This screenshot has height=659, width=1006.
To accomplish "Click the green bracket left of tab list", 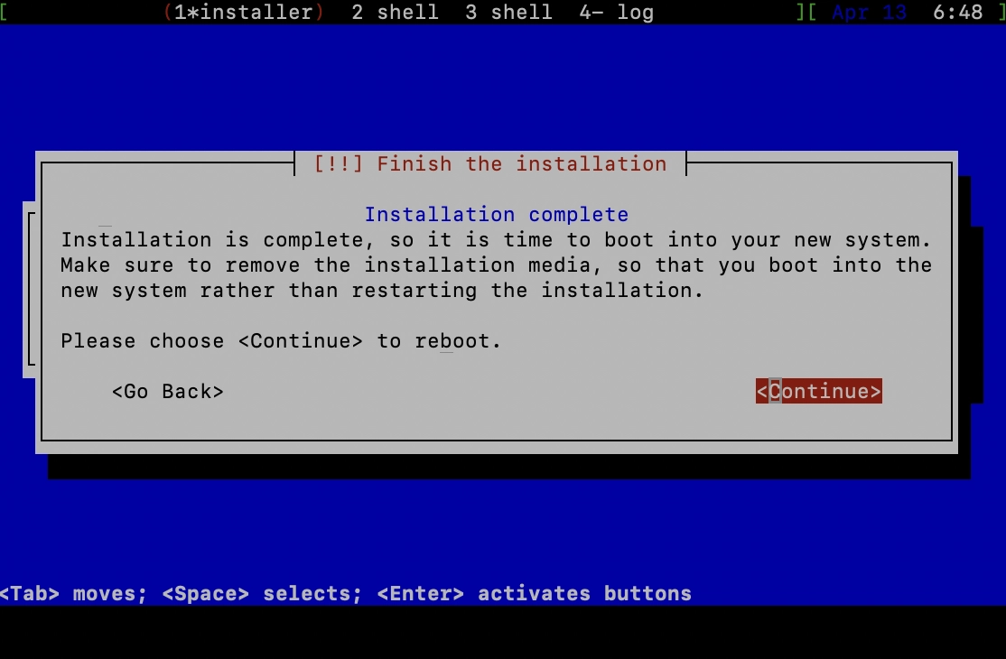I will [4, 12].
